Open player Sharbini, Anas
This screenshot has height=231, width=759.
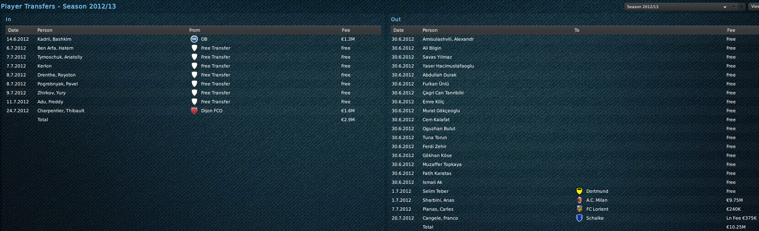tap(439, 200)
